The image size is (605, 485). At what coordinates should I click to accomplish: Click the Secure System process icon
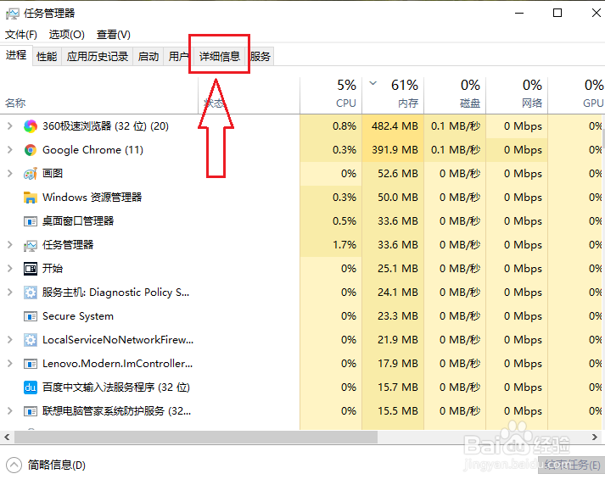click(31, 316)
